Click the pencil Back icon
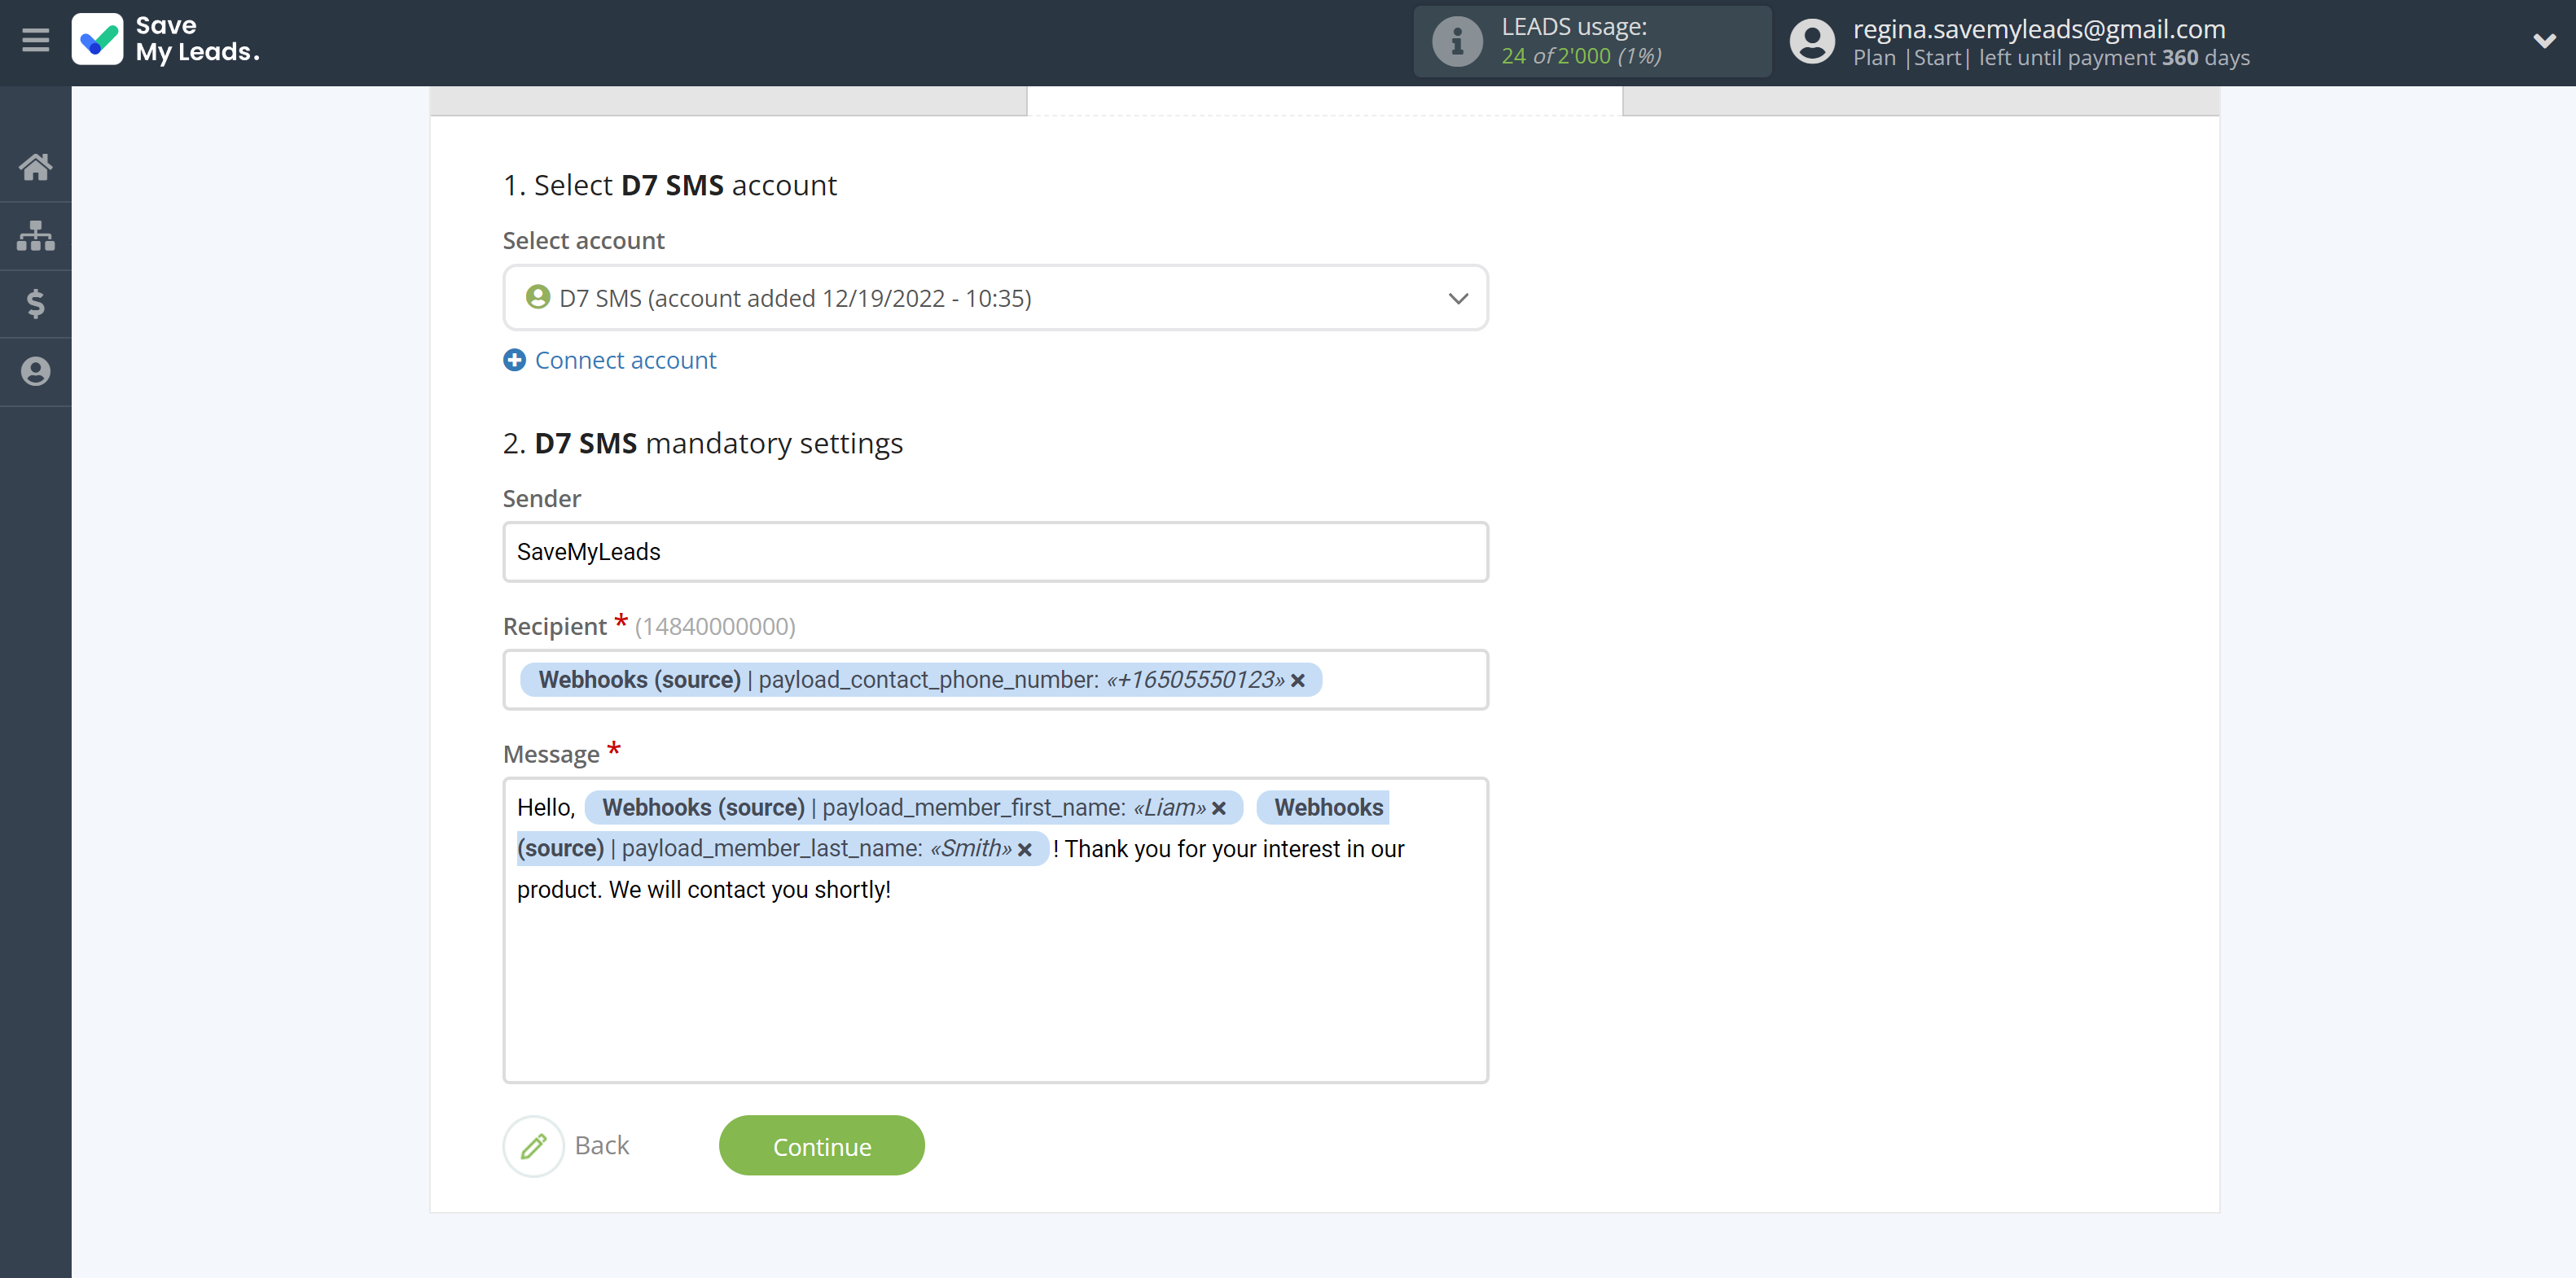The image size is (2576, 1278). [534, 1145]
